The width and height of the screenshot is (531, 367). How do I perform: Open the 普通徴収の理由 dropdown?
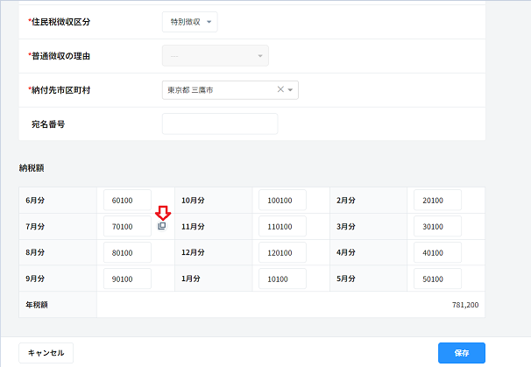(215, 56)
